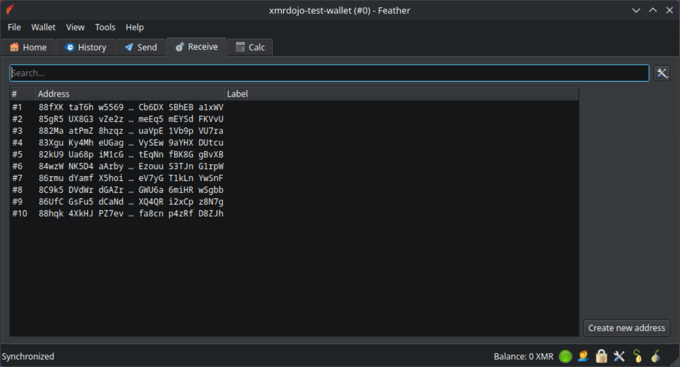Switch to the History tab
680x367 pixels.
click(85, 47)
